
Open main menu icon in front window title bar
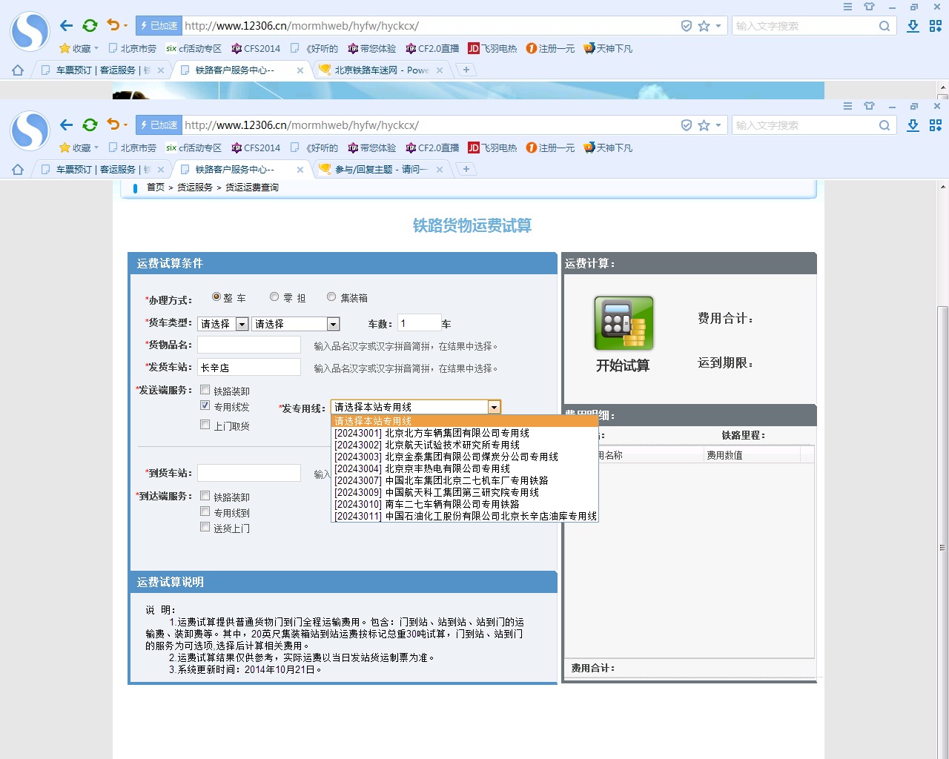tap(847, 106)
